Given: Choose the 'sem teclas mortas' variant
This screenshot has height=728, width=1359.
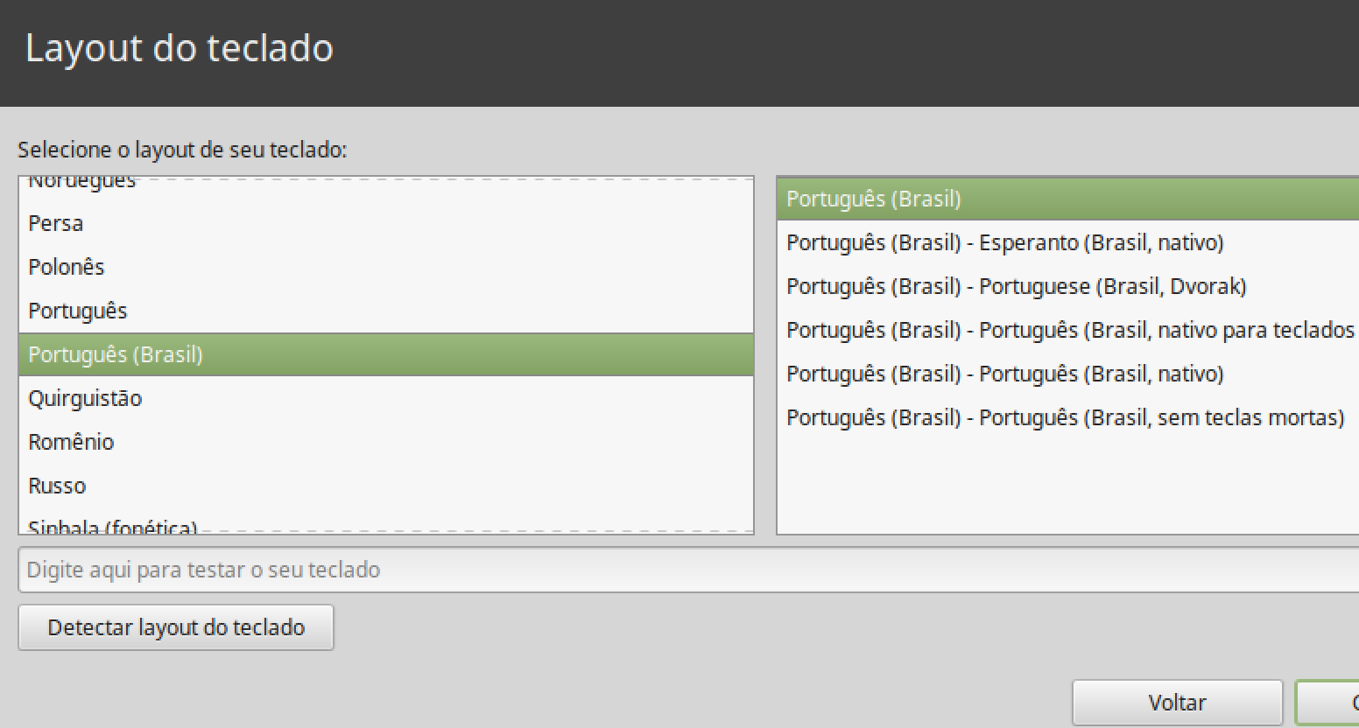Looking at the screenshot, I should 1065,417.
